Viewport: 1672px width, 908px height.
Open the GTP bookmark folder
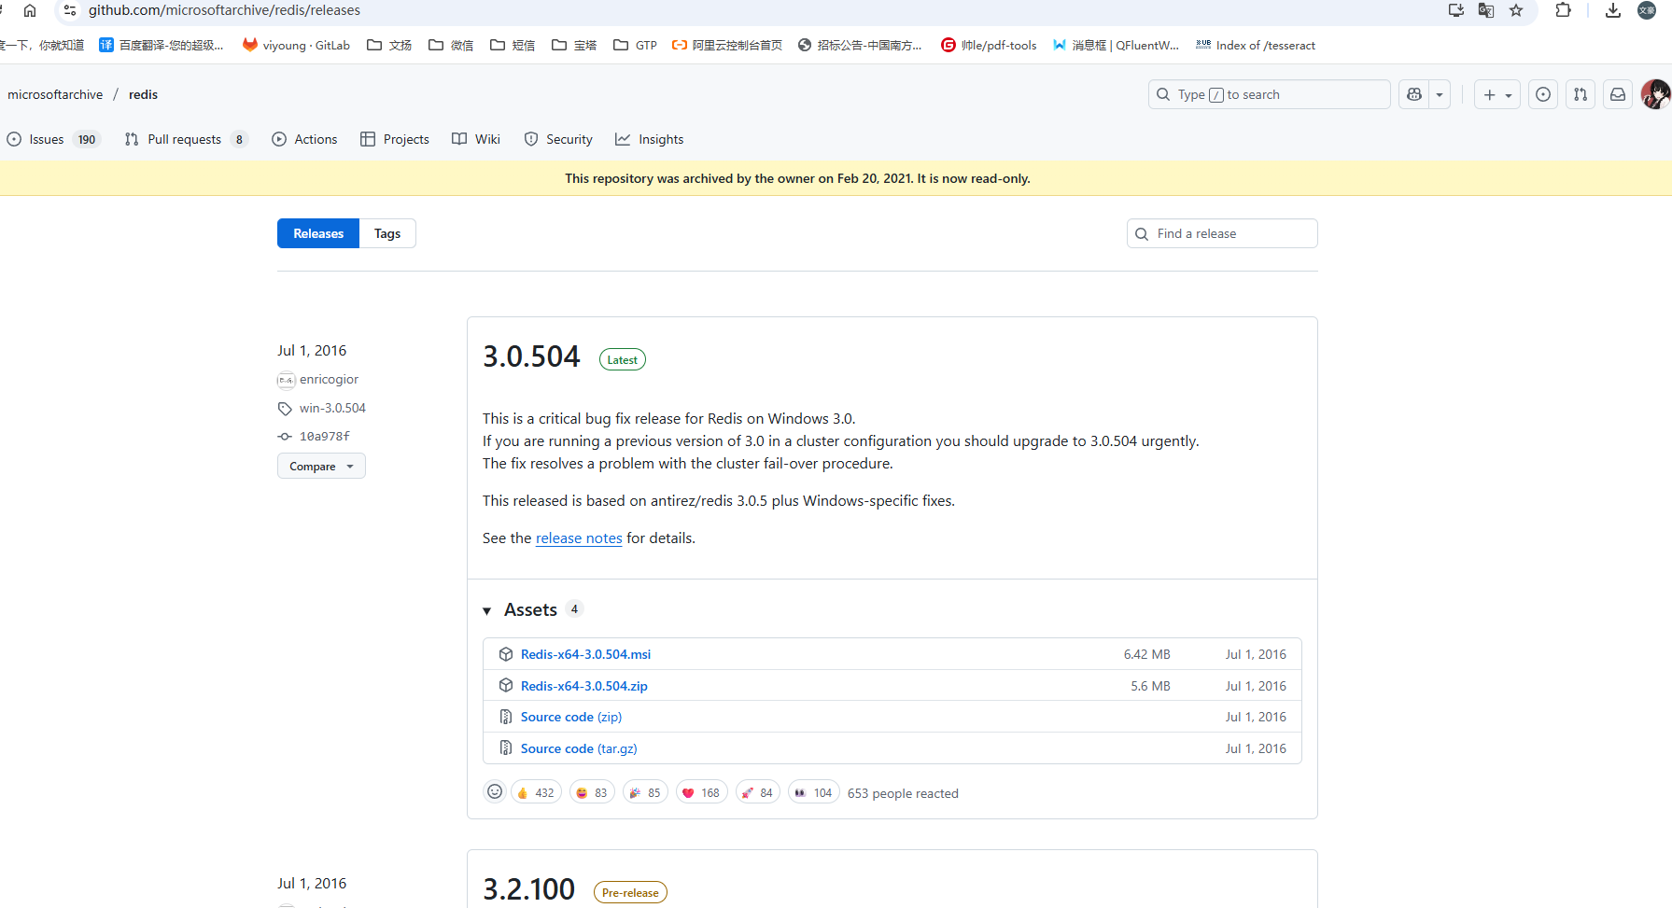click(635, 45)
